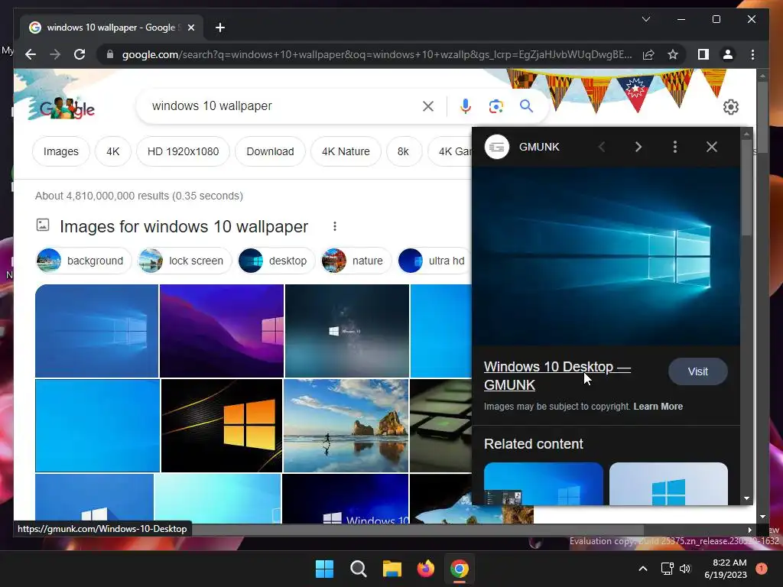This screenshot has width=783, height=587.
Task: Open the Learn More copyright link
Action: click(x=658, y=407)
